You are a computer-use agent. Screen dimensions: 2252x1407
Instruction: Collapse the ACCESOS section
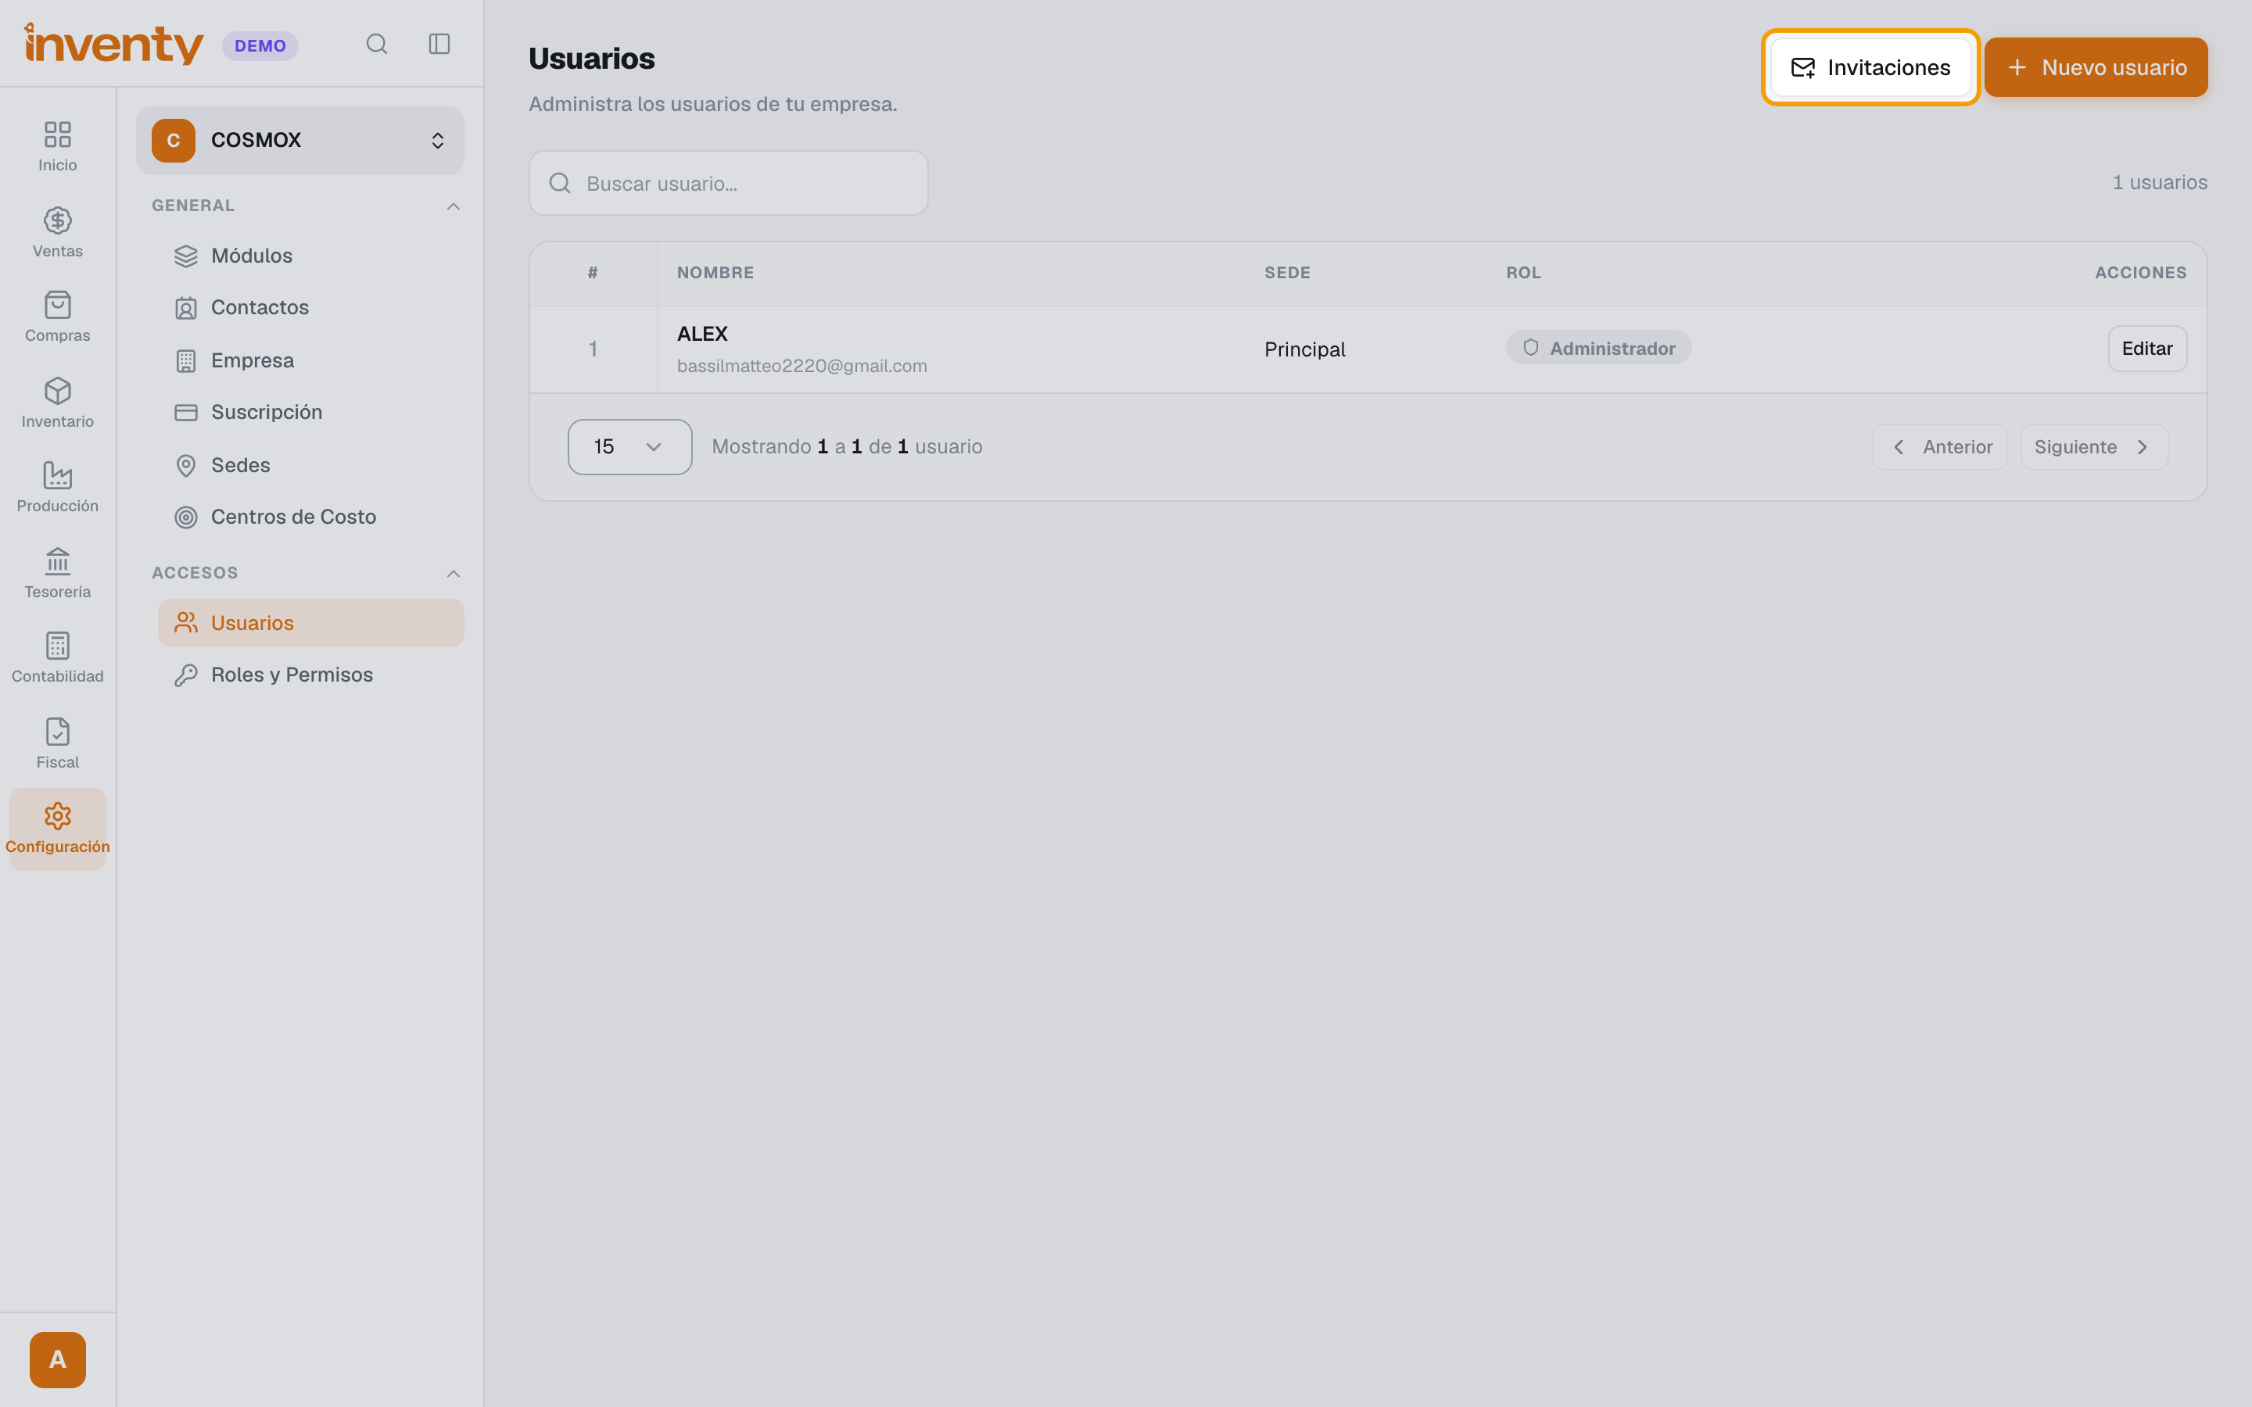coord(454,573)
